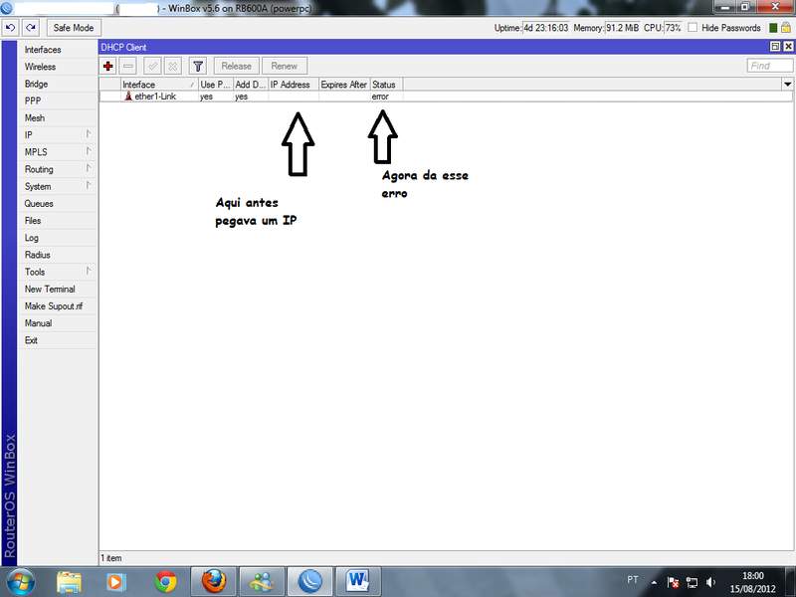
Task: Open columns dropdown arrow at table right
Action: pyautogui.click(x=787, y=85)
